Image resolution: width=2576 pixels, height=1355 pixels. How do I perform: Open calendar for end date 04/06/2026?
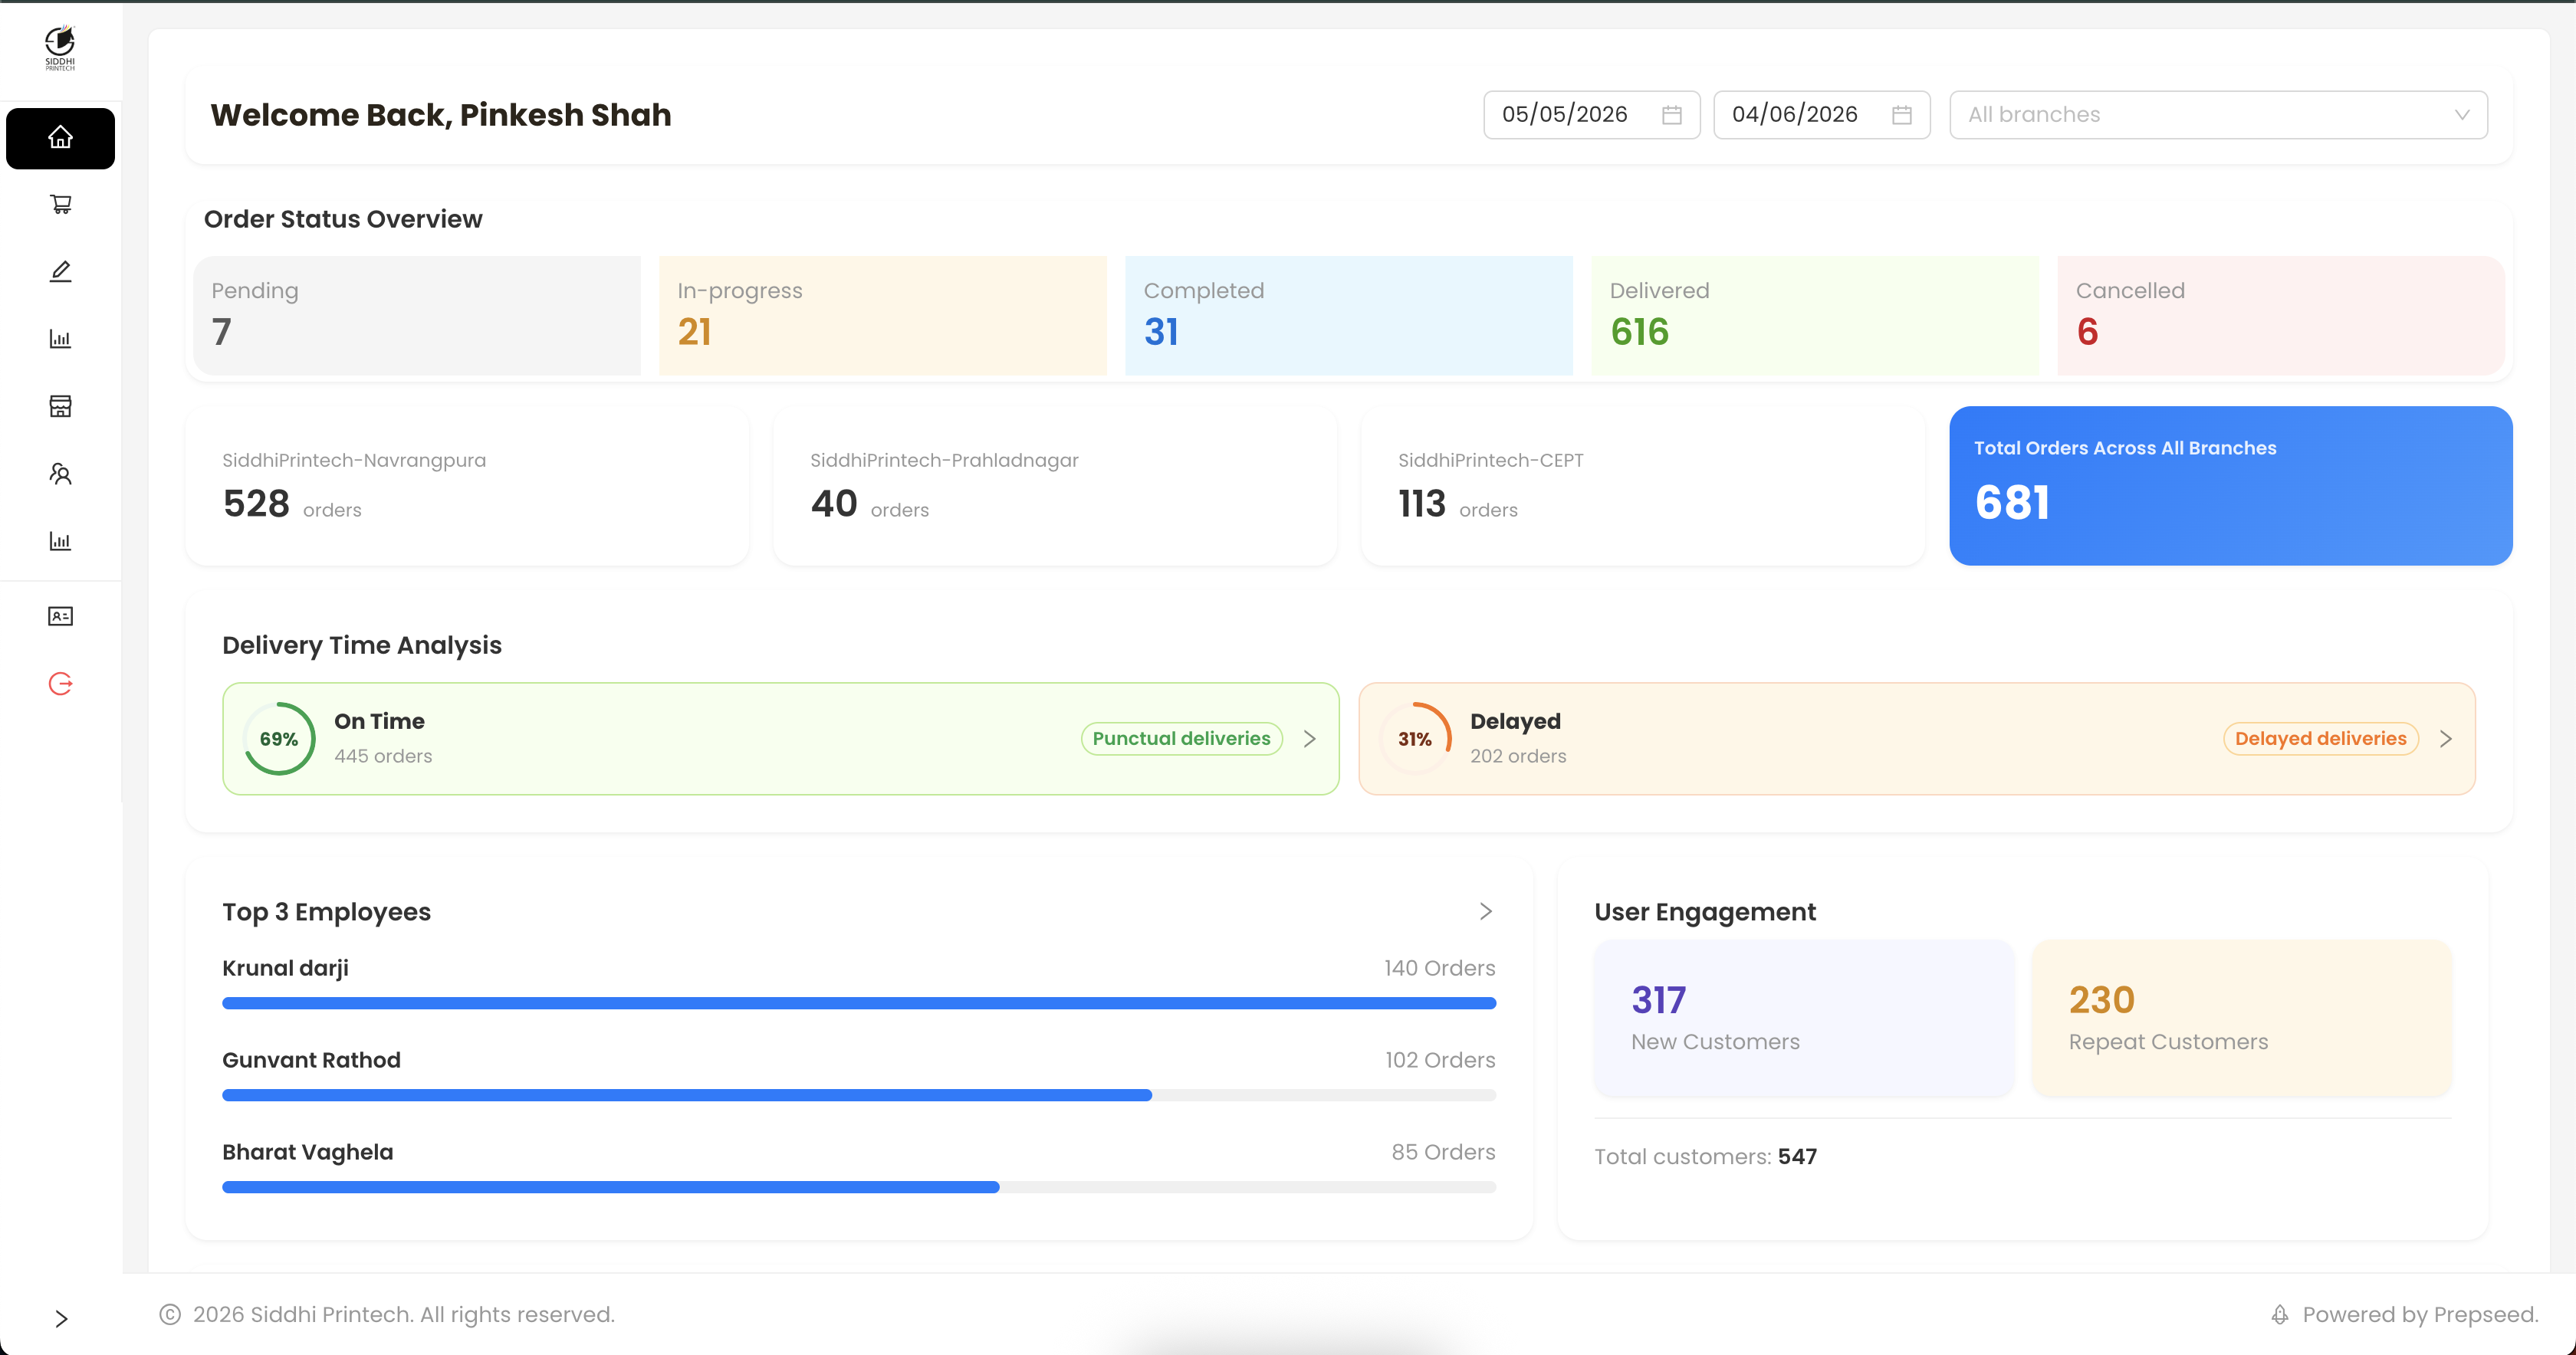[x=1901, y=115]
